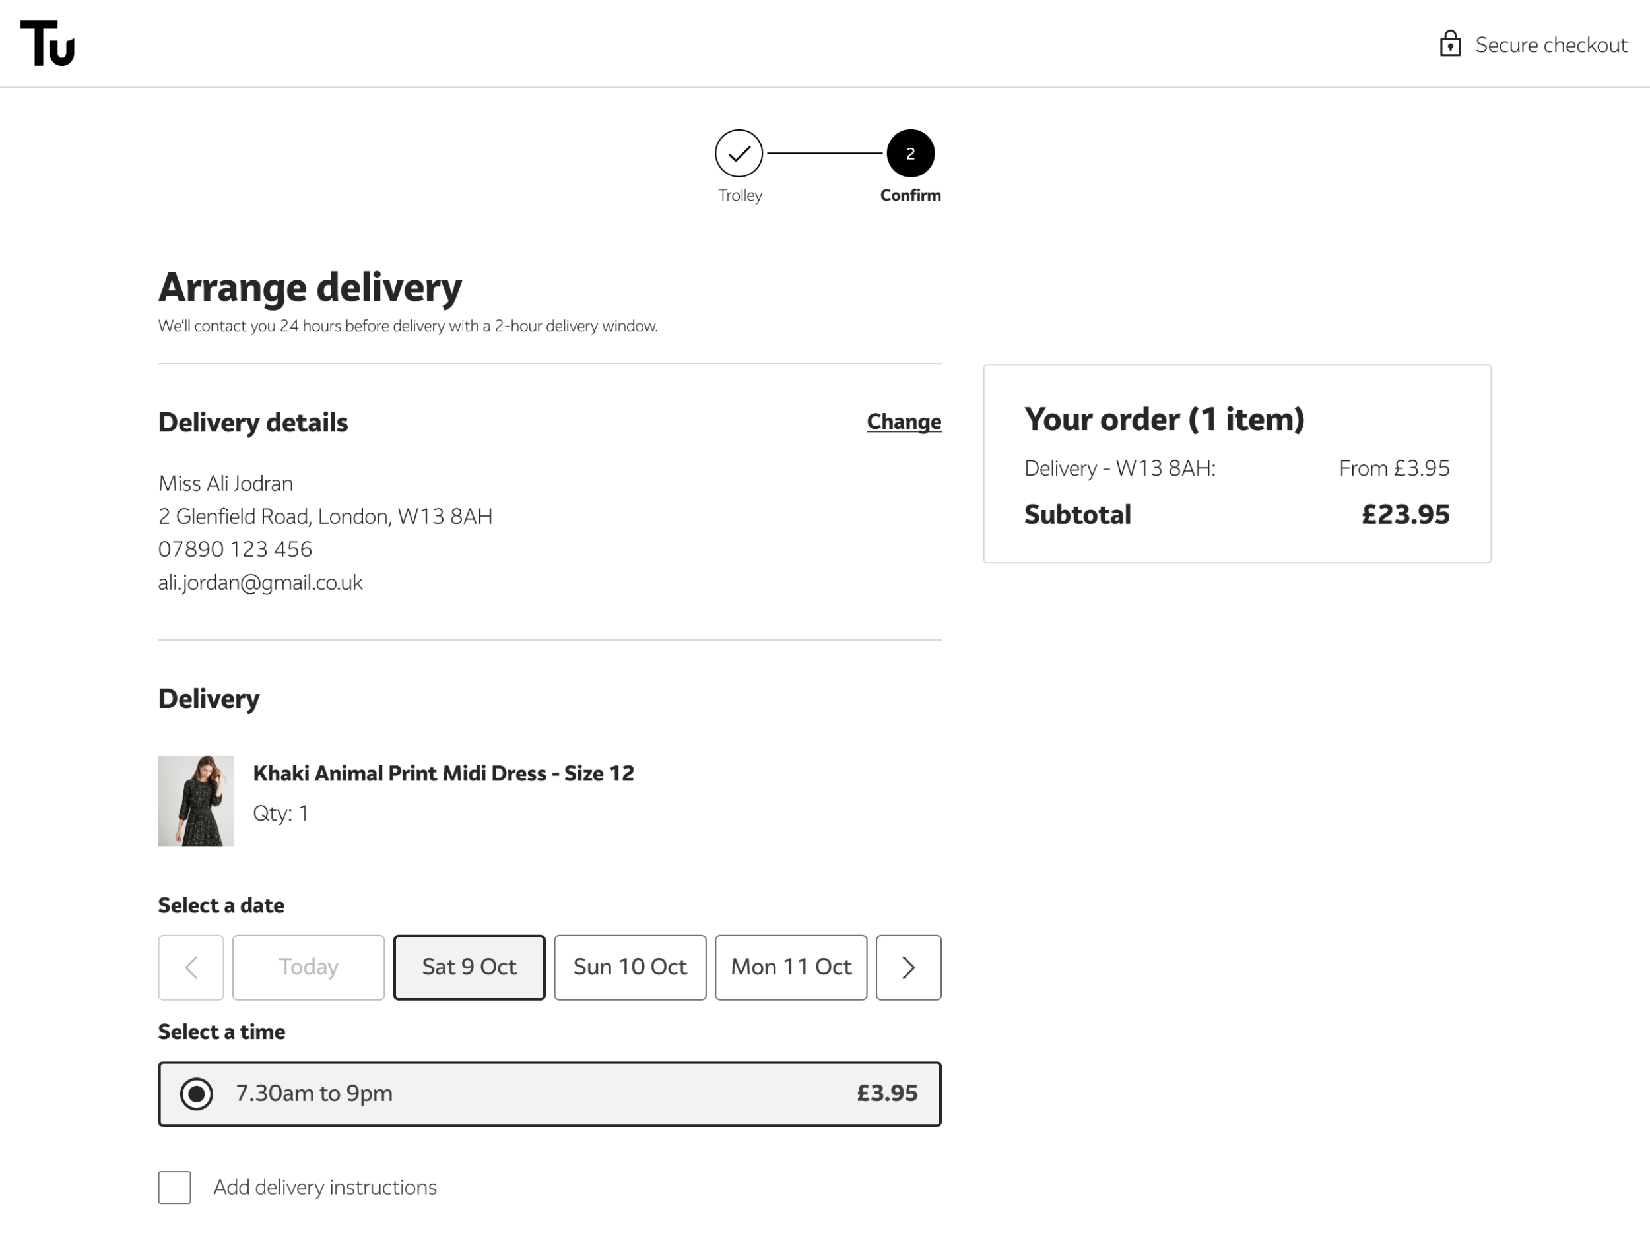
Task: Click the Add delivery instructions label
Action: pos(325,1187)
